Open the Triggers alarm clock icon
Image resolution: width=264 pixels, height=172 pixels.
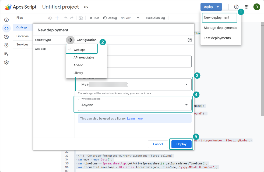[x=6, y=45]
